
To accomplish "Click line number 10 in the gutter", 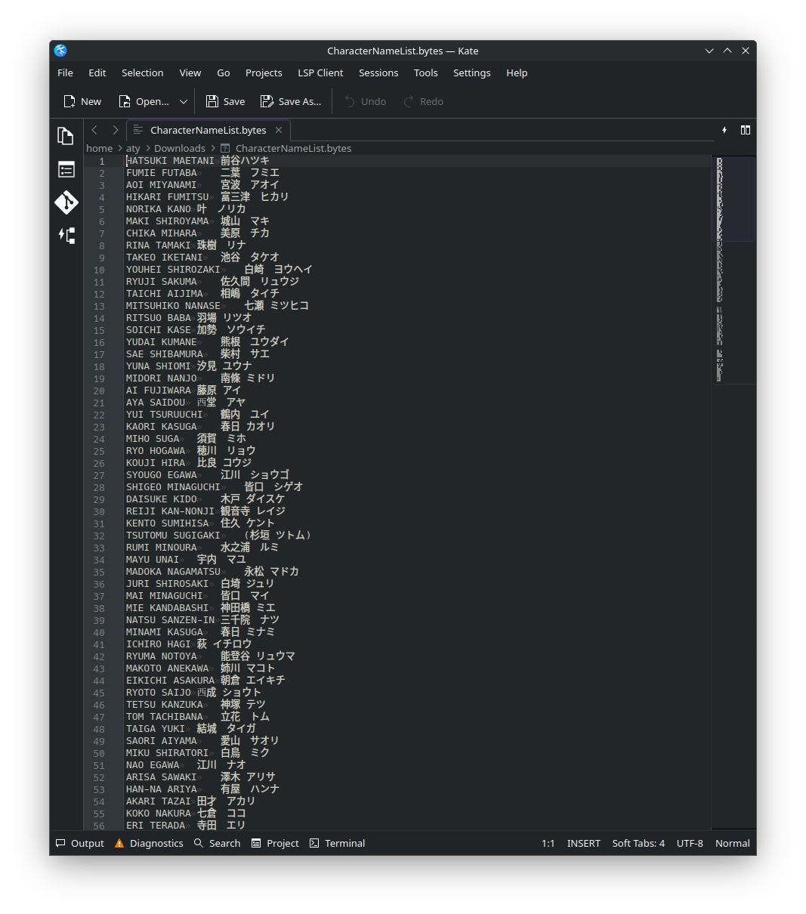I will 99,270.
